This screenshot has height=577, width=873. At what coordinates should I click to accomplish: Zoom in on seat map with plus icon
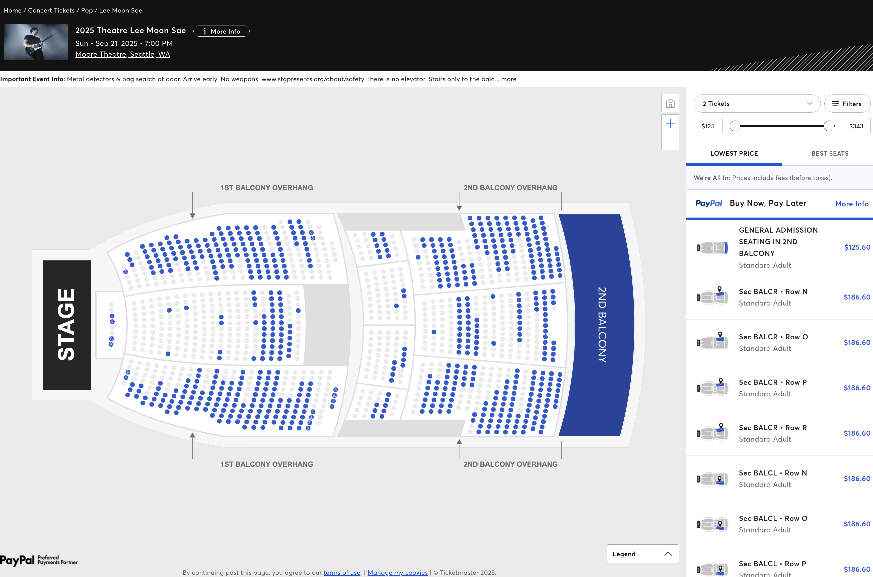tap(670, 124)
